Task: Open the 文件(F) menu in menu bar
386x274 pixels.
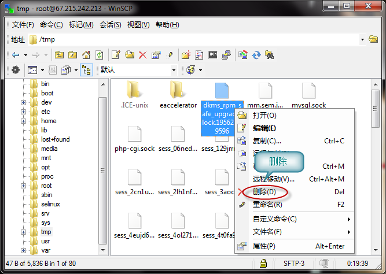Action: pos(23,25)
